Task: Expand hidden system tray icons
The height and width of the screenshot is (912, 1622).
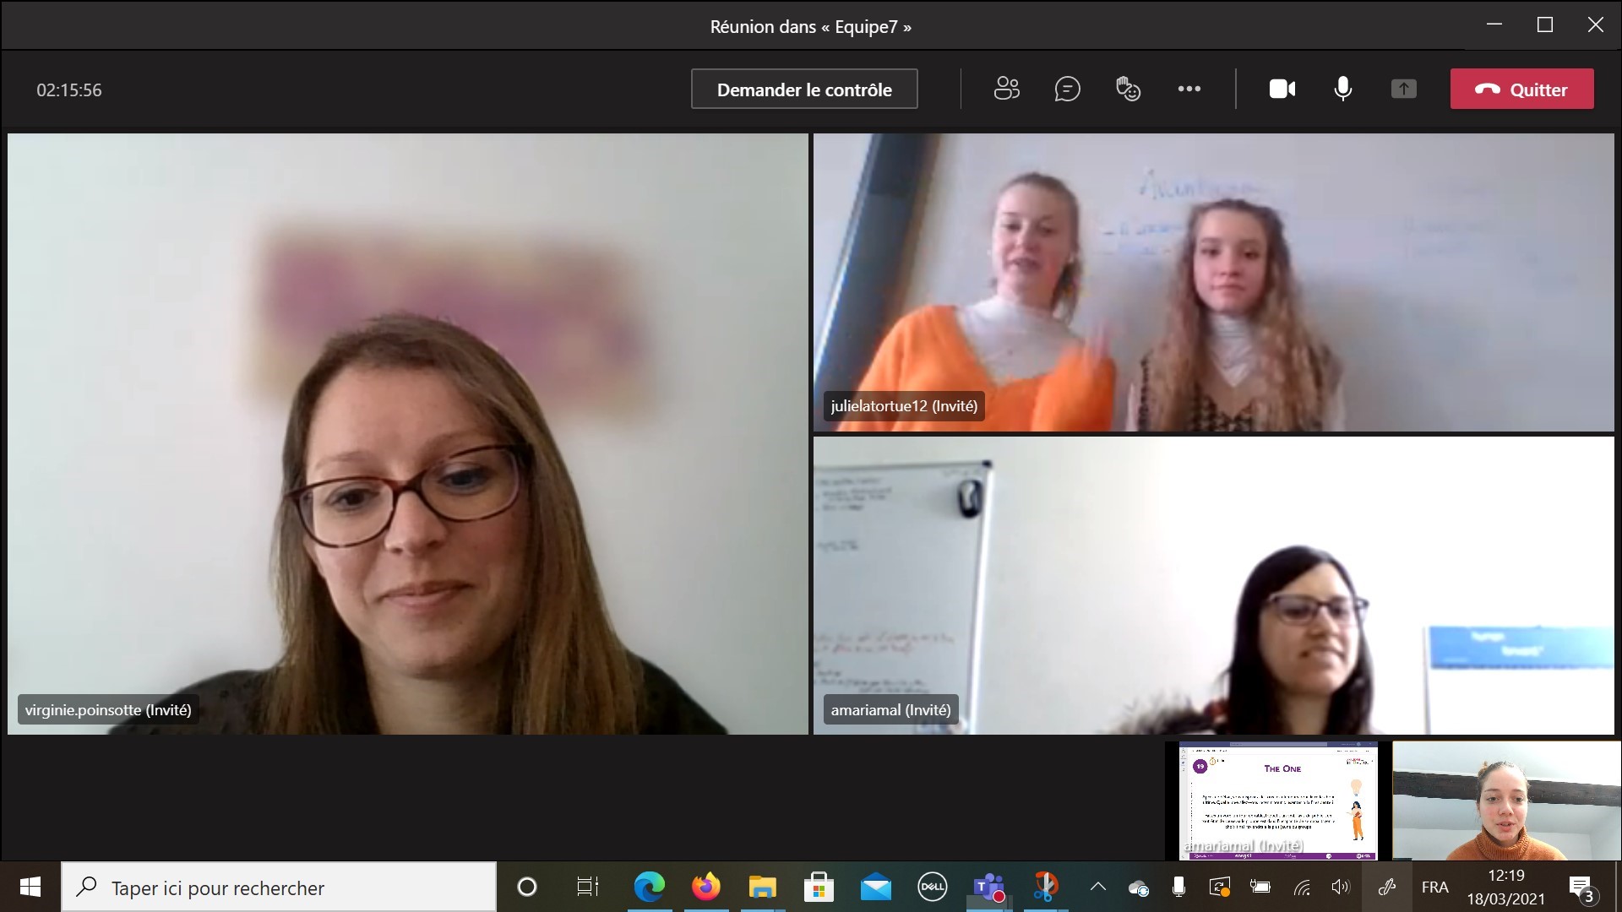Action: point(1097,888)
